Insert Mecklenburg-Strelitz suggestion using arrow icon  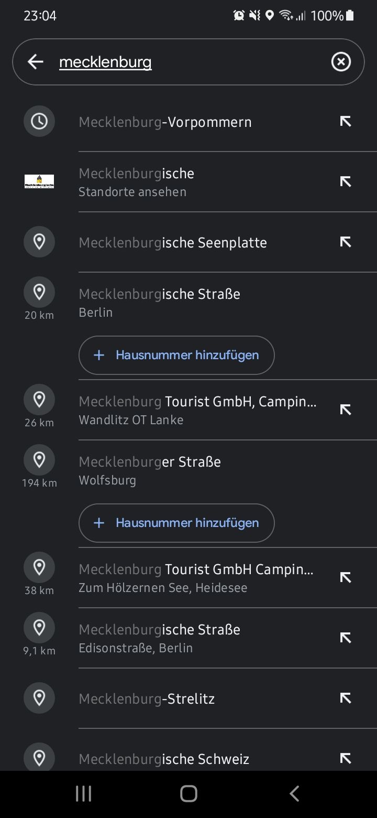coord(345,698)
